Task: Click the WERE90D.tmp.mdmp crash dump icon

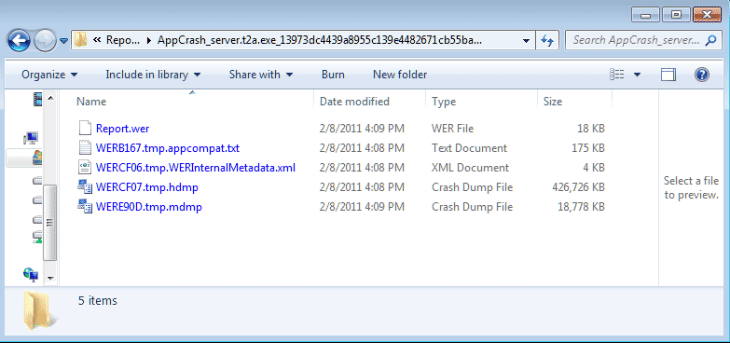Action: [x=84, y=207]
